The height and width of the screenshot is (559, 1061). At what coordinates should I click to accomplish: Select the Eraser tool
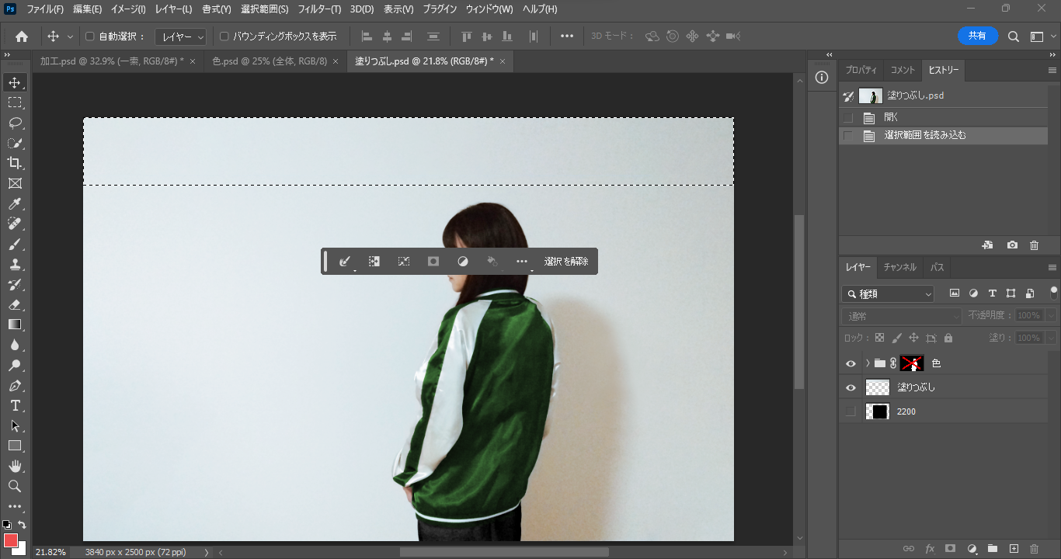[15, 305]
